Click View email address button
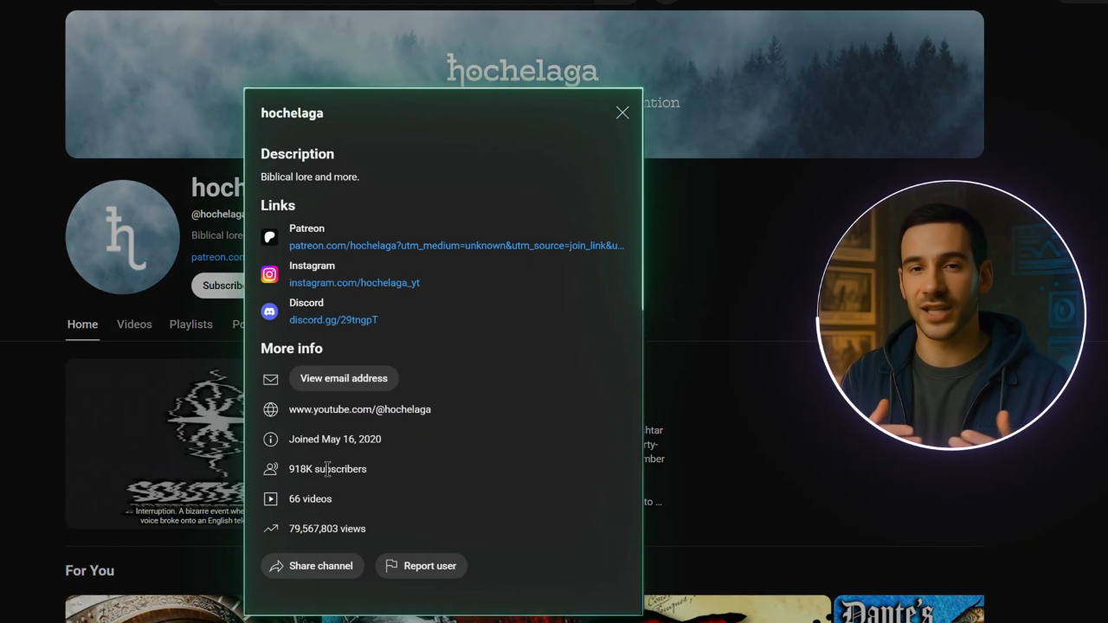 click(x=344, y=378)
